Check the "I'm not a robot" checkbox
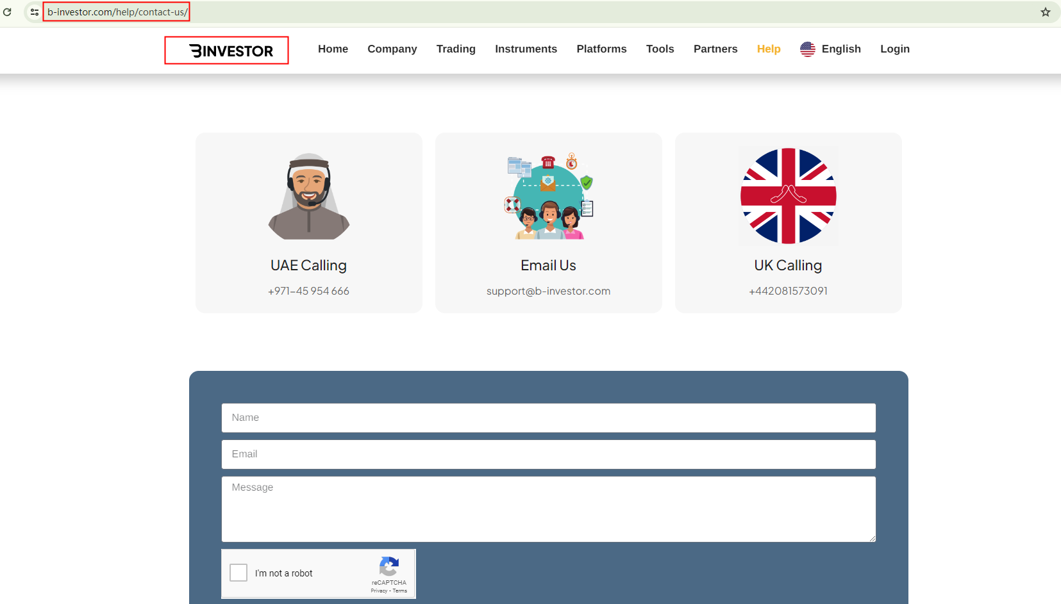 click(238, 573)
